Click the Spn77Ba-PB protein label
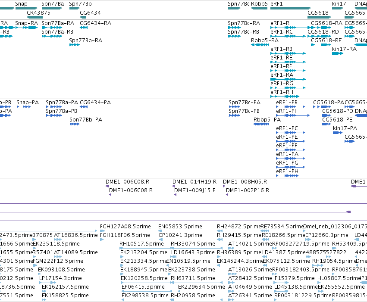 (x=61, y=111)
